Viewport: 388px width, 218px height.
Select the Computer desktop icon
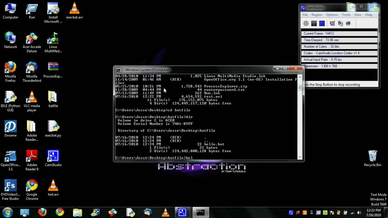(11, 11)
